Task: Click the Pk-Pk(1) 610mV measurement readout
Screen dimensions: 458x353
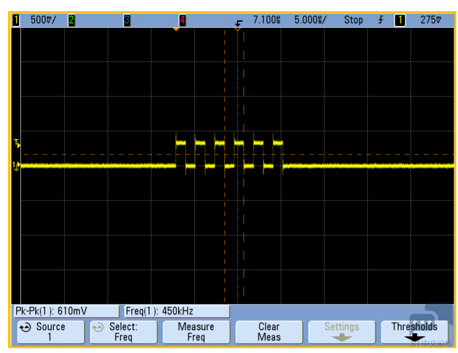Action: 66,311
